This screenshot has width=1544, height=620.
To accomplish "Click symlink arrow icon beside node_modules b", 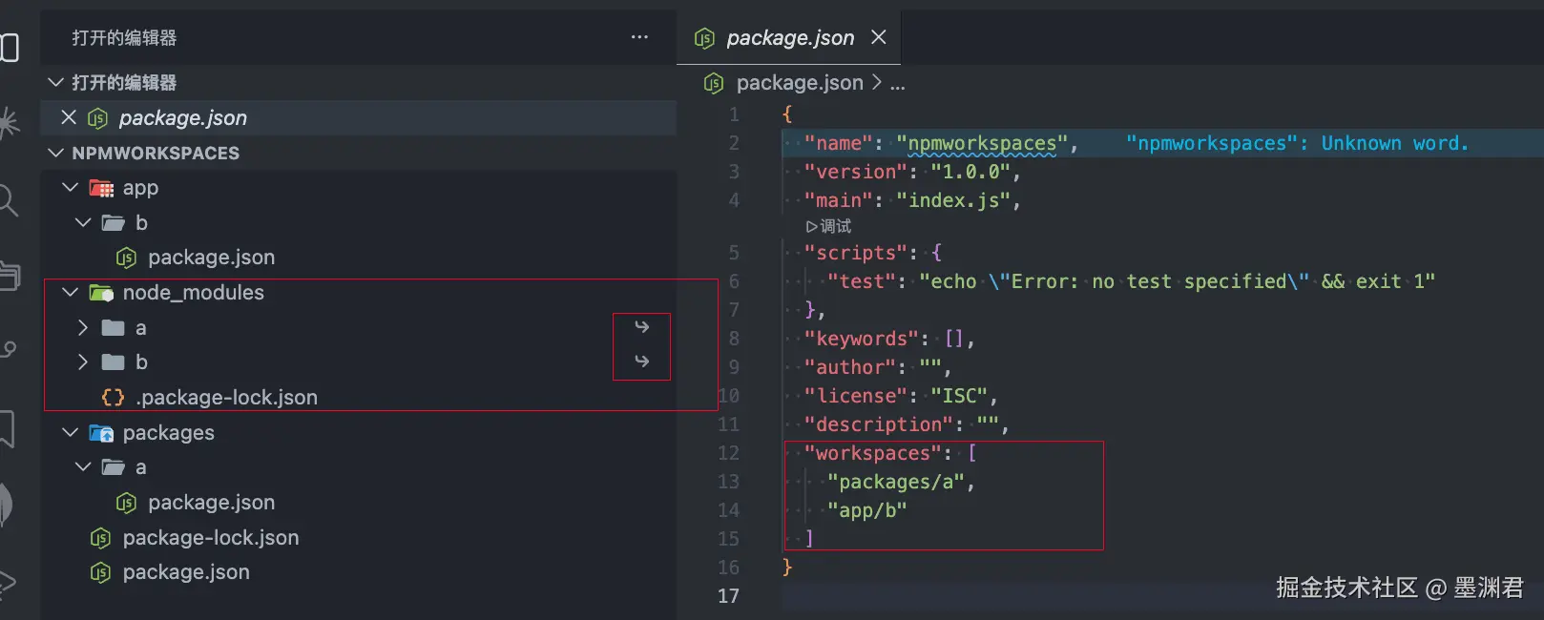I will (641, 362).
